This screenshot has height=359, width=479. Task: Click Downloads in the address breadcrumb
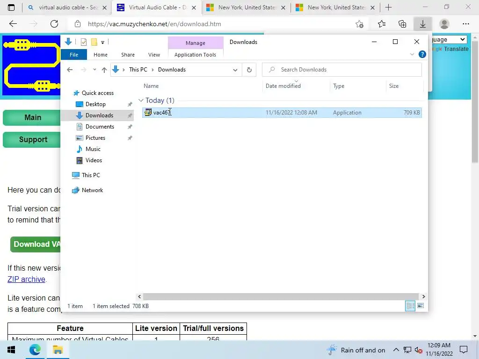point(172,70)
